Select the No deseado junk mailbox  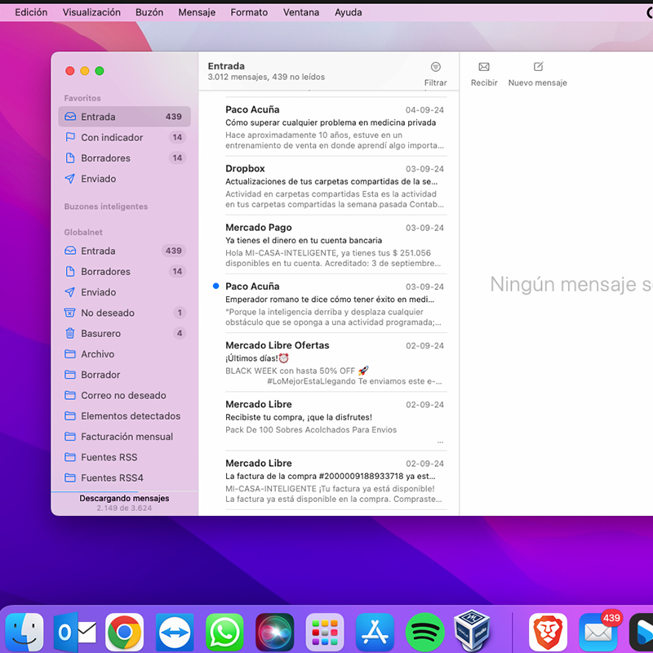pos(107,313)
